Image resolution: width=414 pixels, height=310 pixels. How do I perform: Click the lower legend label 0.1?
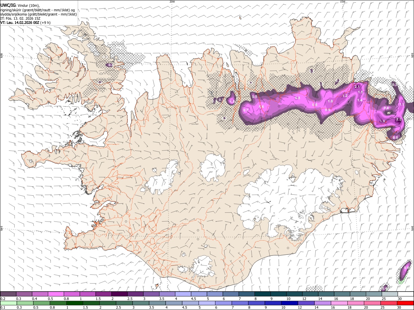pos(3,308)
